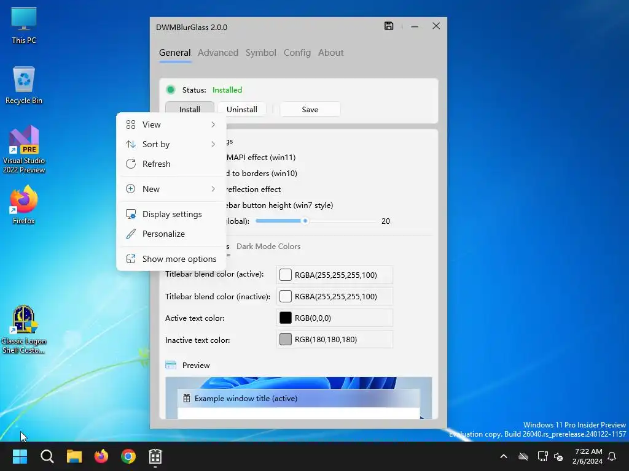Minimize the DWMBlurGlass window
Screen dimensions: 629x471
pos(415,26)
